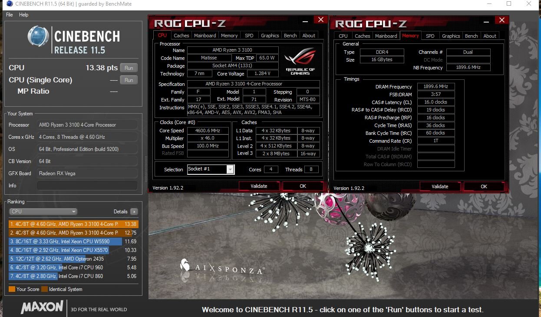Select ranking row 1 with score 13.38
The width and height of the screenshot is (541, 317).
(x=73, y=224)
